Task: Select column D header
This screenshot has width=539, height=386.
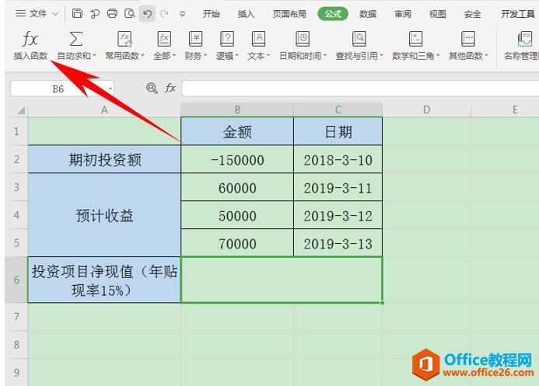Action: click(426, 110)
